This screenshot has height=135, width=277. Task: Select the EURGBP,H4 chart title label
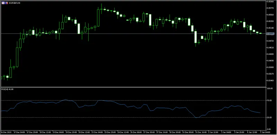[x=14, y=3]
